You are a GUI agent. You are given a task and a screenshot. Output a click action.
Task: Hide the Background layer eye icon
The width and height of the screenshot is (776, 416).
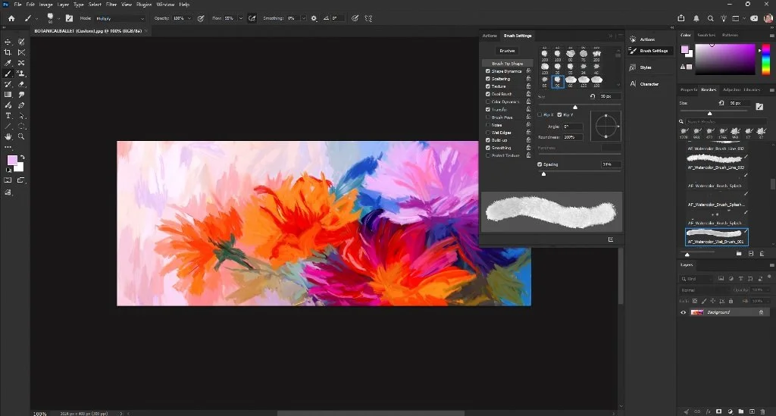[x=684, y=313]
